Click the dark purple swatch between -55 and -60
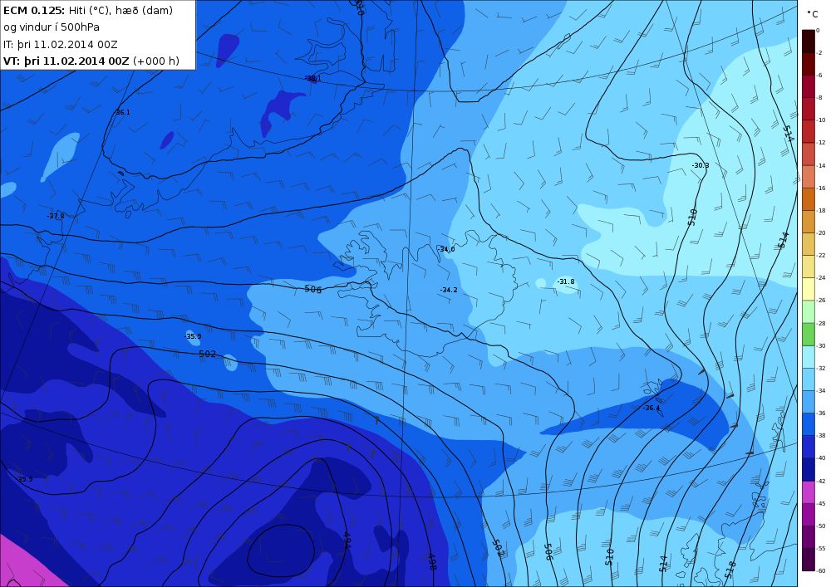 tap(809, 560)
